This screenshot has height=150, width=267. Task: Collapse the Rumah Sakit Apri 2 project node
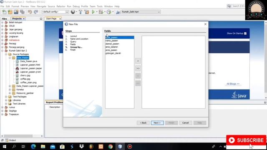pyautogui.click(x=3, y=51)
